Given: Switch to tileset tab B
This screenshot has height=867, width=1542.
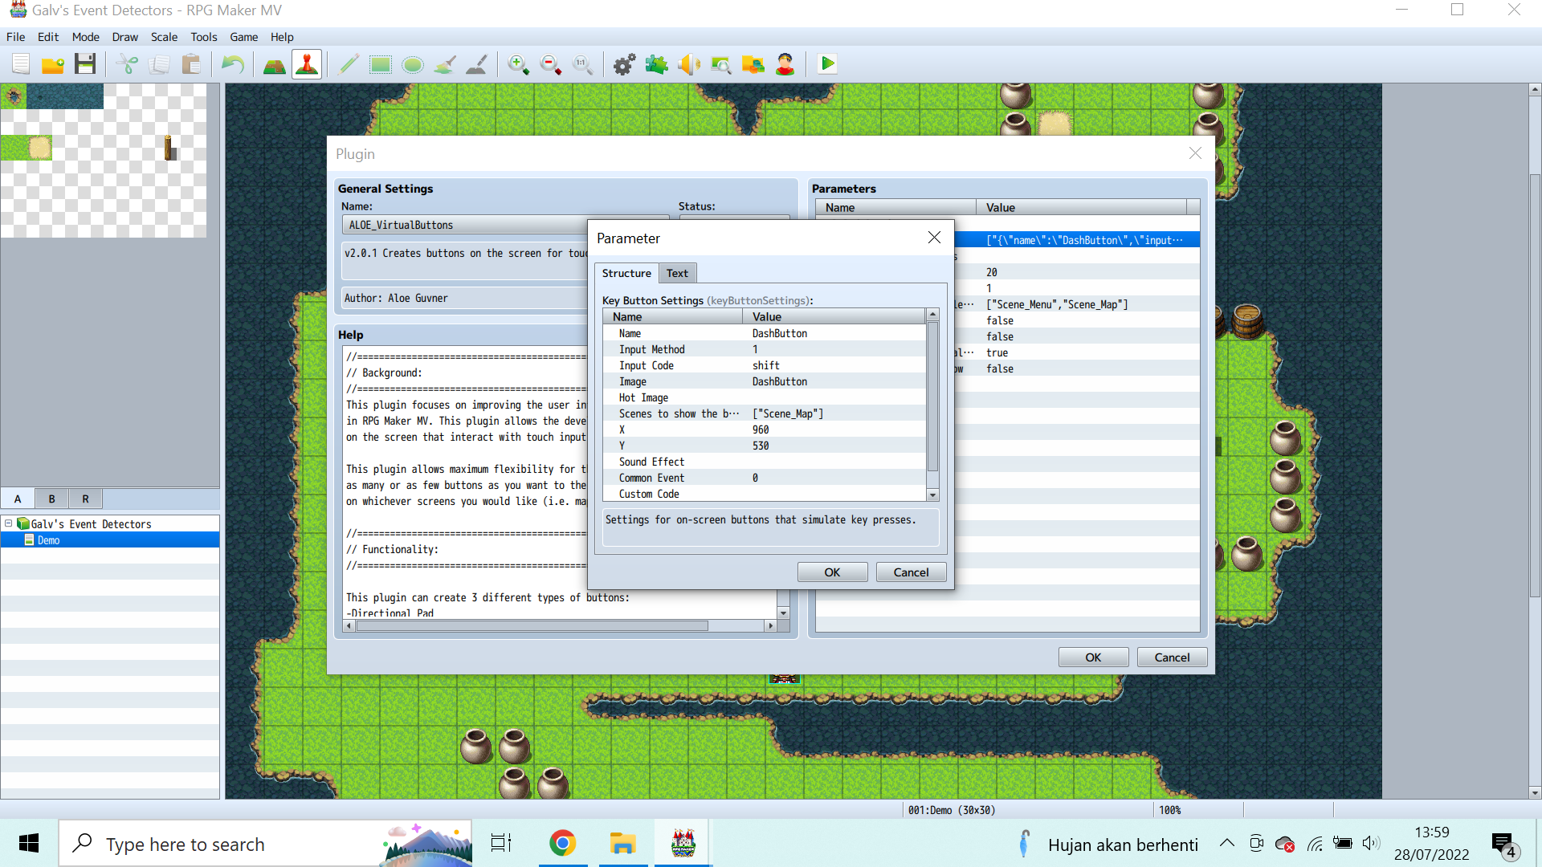Looking at the screenshot, I should point(52,499).
